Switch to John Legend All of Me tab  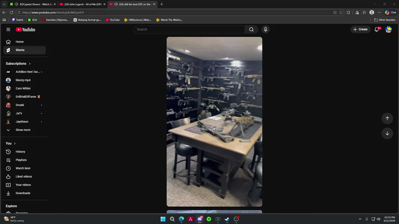83,4
